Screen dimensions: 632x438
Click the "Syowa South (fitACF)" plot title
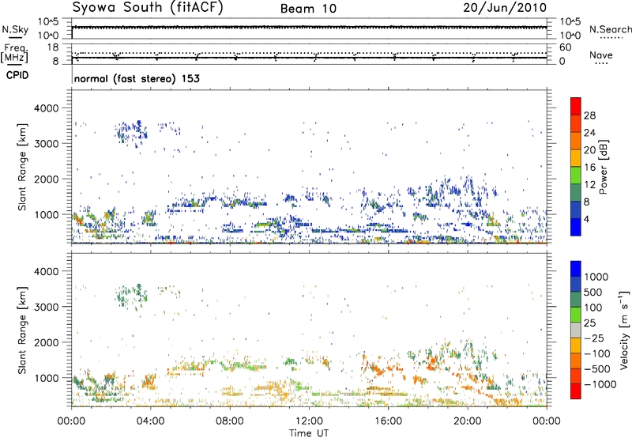[148, 8]
